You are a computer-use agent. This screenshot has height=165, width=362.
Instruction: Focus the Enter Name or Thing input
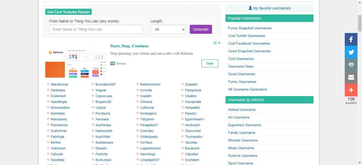point(96,29)
